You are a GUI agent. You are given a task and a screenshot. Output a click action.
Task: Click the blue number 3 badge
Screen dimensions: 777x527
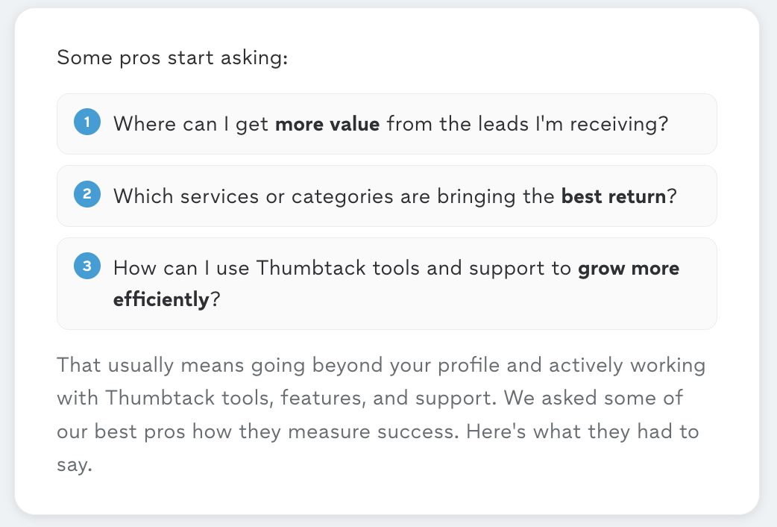pyautogui.click(x=87, y=266)
